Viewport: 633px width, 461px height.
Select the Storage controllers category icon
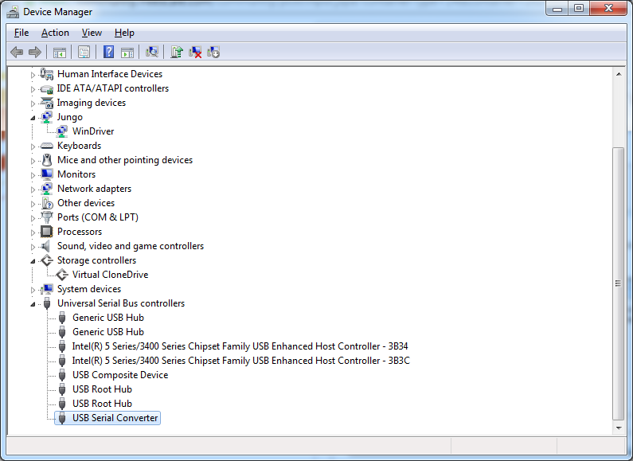[x=47, y=260]
